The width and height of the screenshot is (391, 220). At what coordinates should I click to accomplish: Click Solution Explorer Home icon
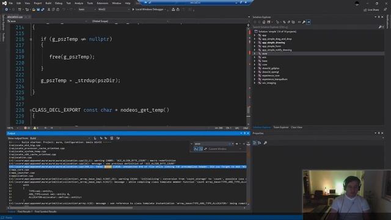pyautogui.click(x=263, y=22)
